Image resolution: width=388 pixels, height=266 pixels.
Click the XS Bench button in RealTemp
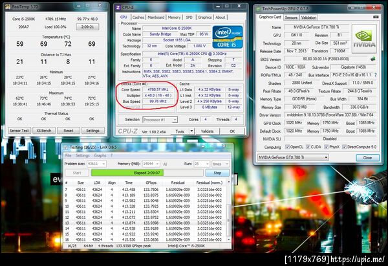click(44, 131)
